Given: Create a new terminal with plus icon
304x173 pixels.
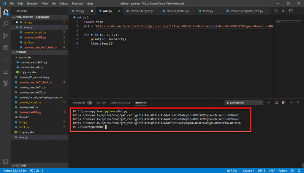Looking at the screenshot, I should tap(269, 103).
